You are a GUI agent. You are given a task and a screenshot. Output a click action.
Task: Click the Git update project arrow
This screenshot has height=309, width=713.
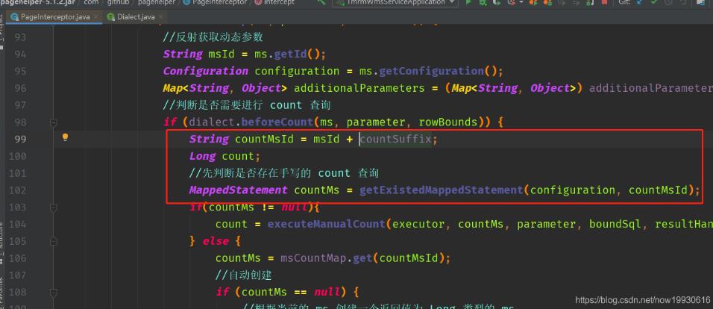(x=642, y=3)
